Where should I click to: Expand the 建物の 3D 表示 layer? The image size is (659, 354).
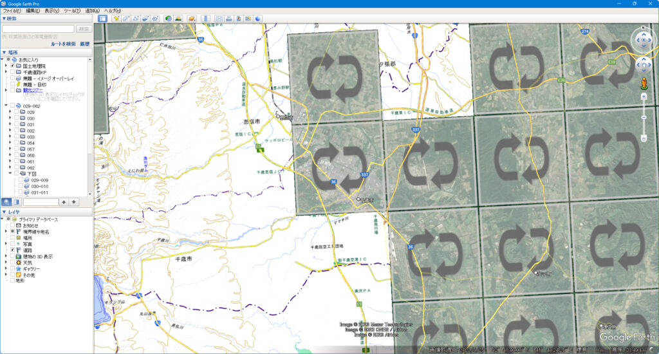click(x=6, y=256)
